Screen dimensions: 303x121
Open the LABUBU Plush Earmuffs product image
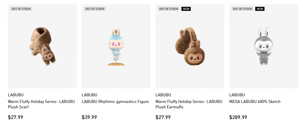pos(190,46)
